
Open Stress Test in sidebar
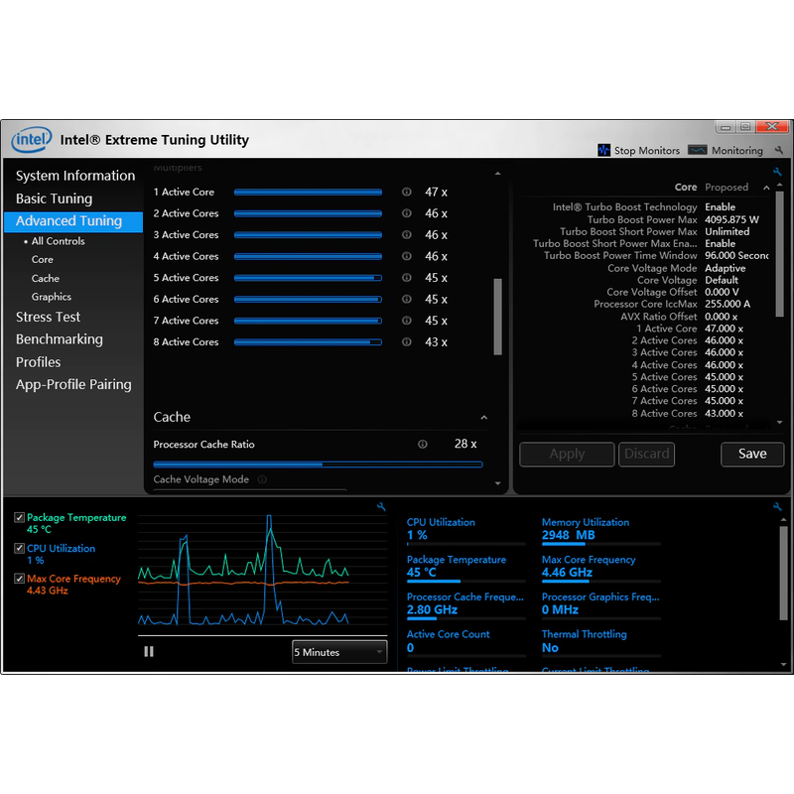pyautogui.click(x=48, y=318)
